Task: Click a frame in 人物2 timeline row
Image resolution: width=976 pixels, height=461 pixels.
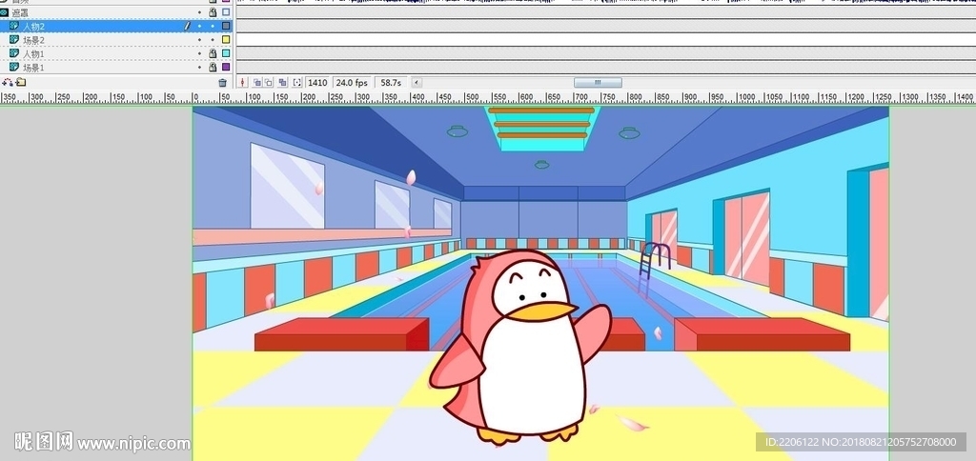Action: pyautogui.click(x=605, y=26)
